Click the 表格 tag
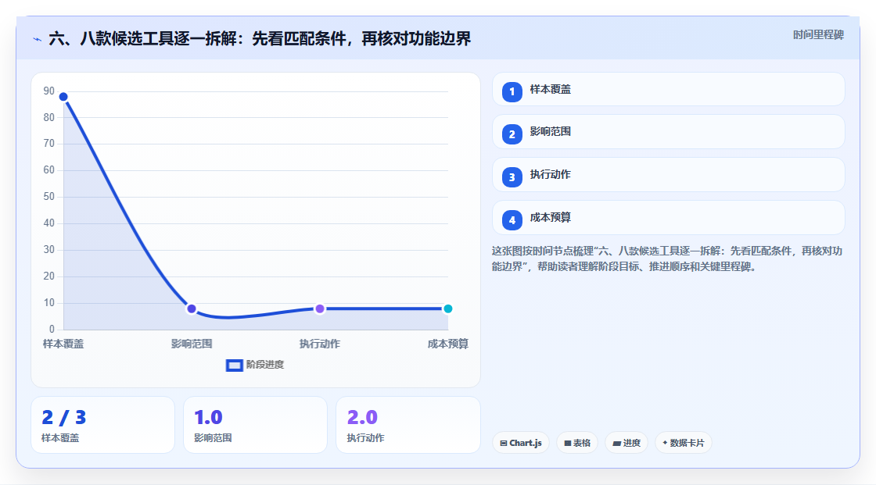Viewport: 876px width, 485px height. (x=577, y=443)
